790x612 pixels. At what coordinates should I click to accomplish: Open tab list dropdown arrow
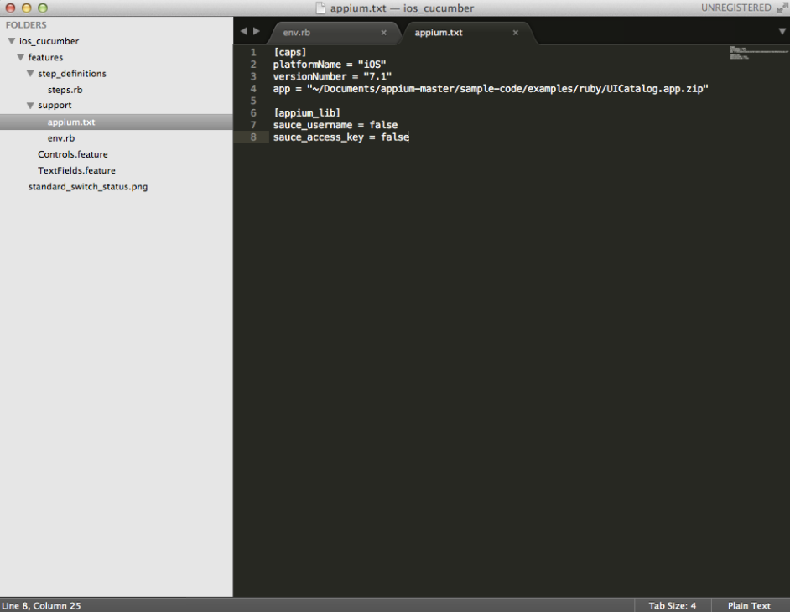(x=782, y=31)
